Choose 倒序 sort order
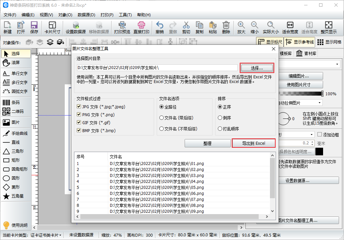 pyautogui.click(x=220, y=118)
